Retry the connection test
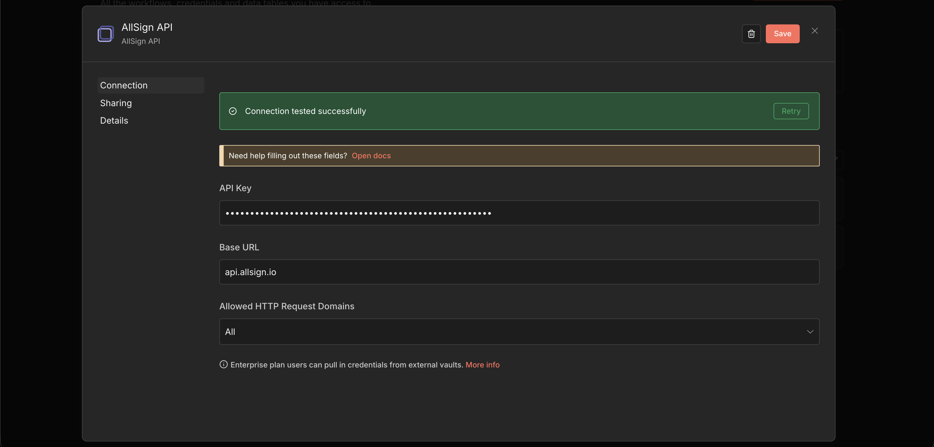The height and width of the screenshot is (447, 934). [x=791, y=111]
